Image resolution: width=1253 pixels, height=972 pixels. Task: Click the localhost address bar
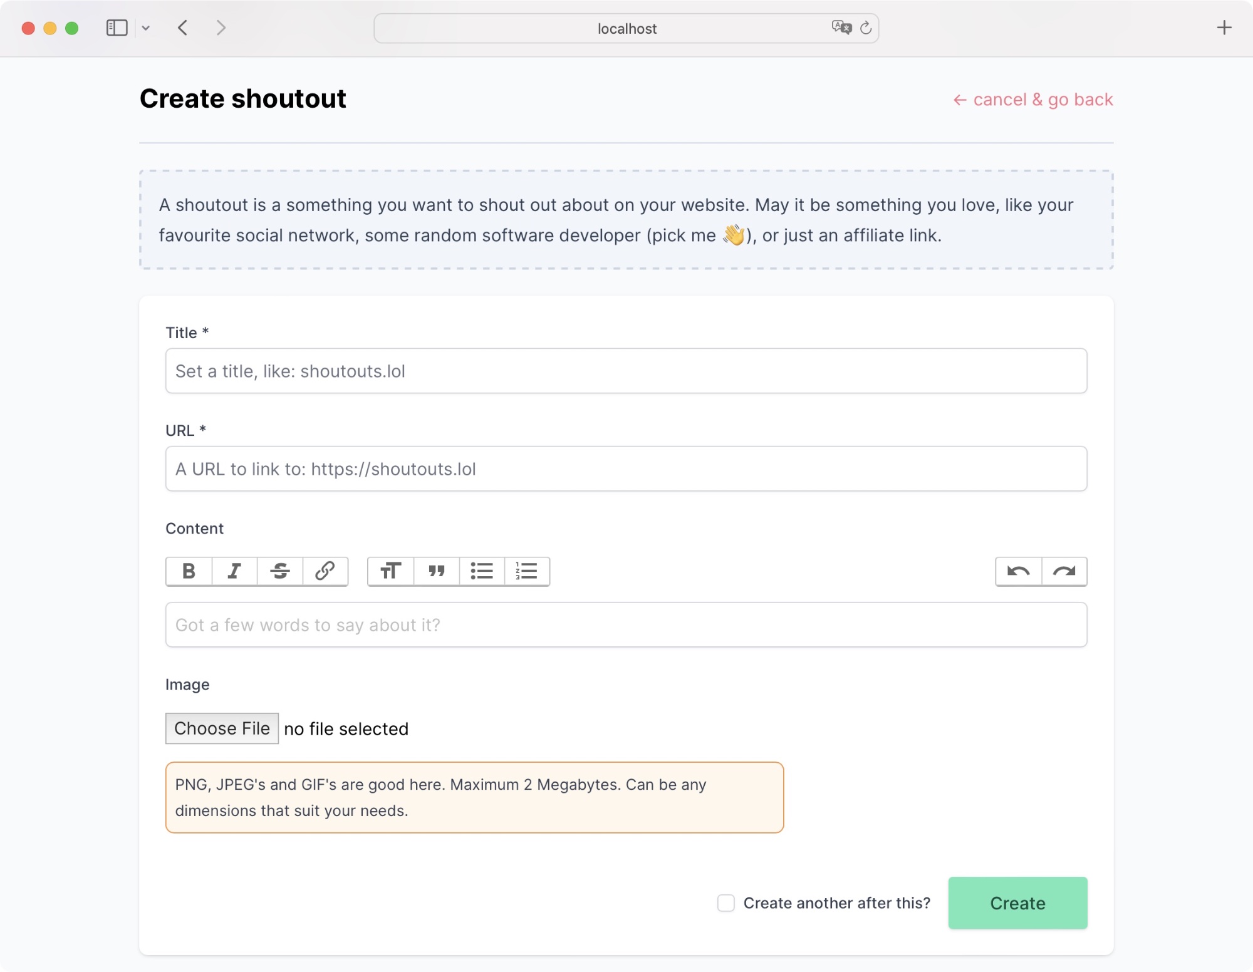626,28
